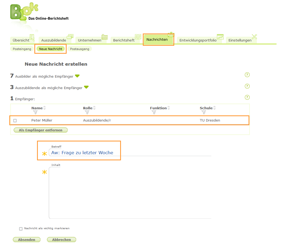Click 'Als Empfänger entfernen' button
288x251 pixels.
pyautogui.click(x=40, y=130)
